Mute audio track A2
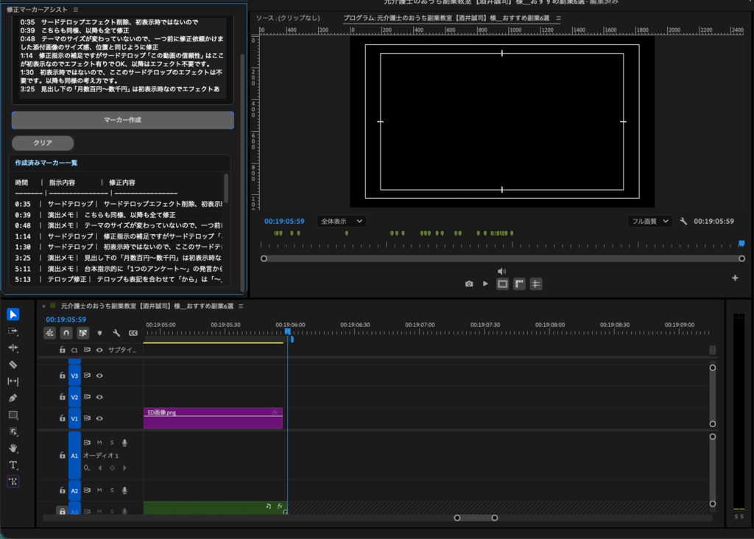This screenshot has width=754, height=539. pos(99,490)
